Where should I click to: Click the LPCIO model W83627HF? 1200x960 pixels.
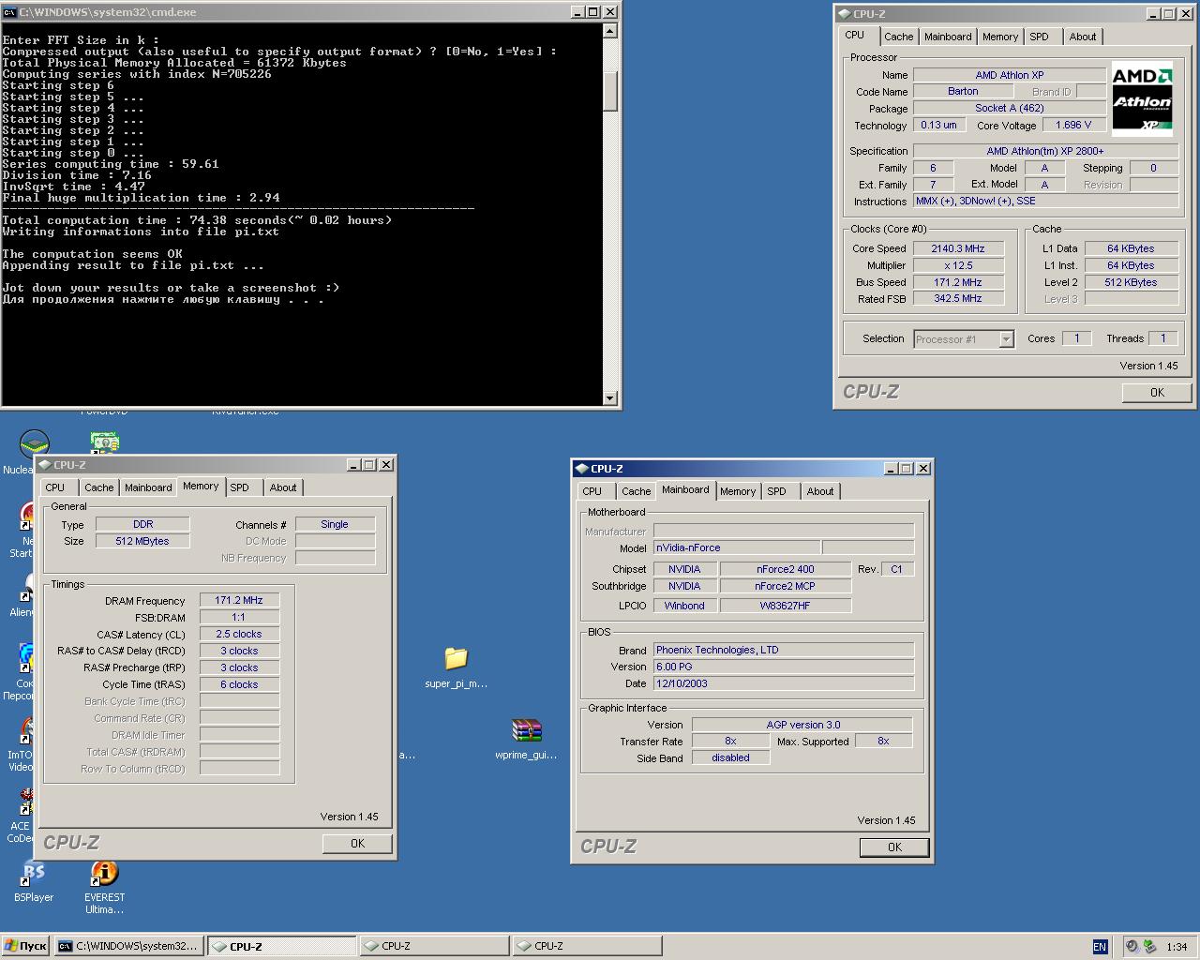coord(786,606)
